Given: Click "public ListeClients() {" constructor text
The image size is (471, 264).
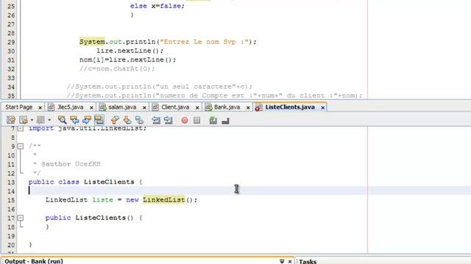Looking at the screenshot, I should 93,218.
